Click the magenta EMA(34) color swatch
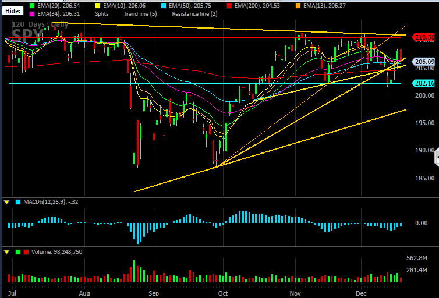Viewport: 439px width, 298px height. 32,14
